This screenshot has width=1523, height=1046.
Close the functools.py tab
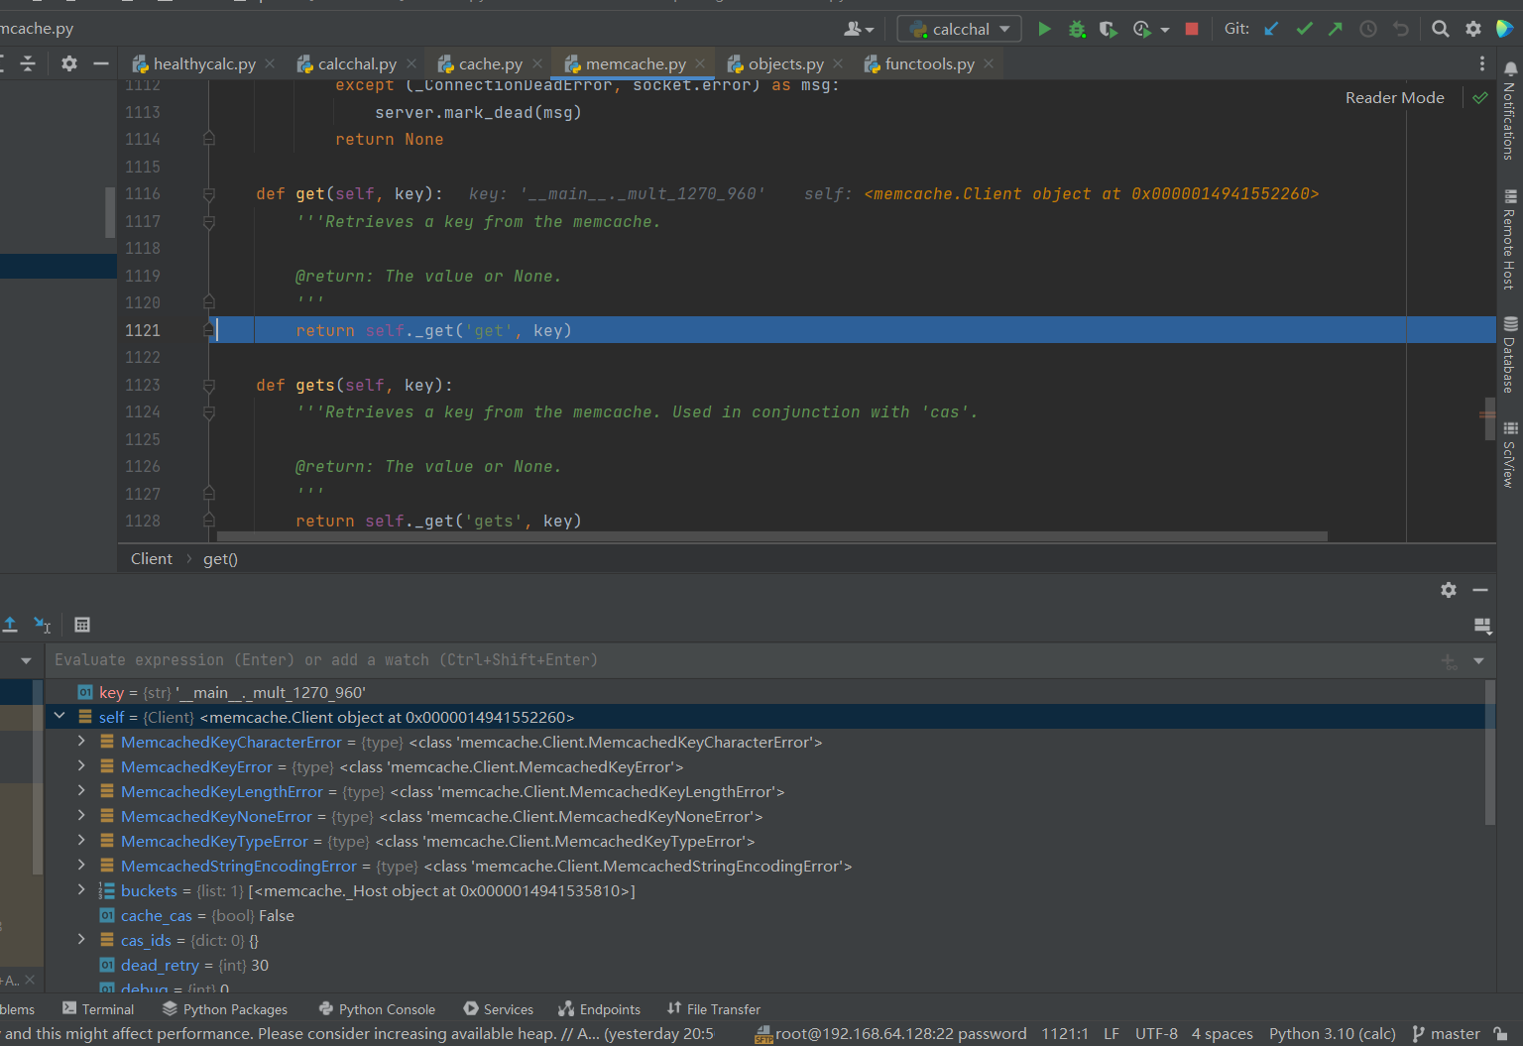[x=989, y=63]
